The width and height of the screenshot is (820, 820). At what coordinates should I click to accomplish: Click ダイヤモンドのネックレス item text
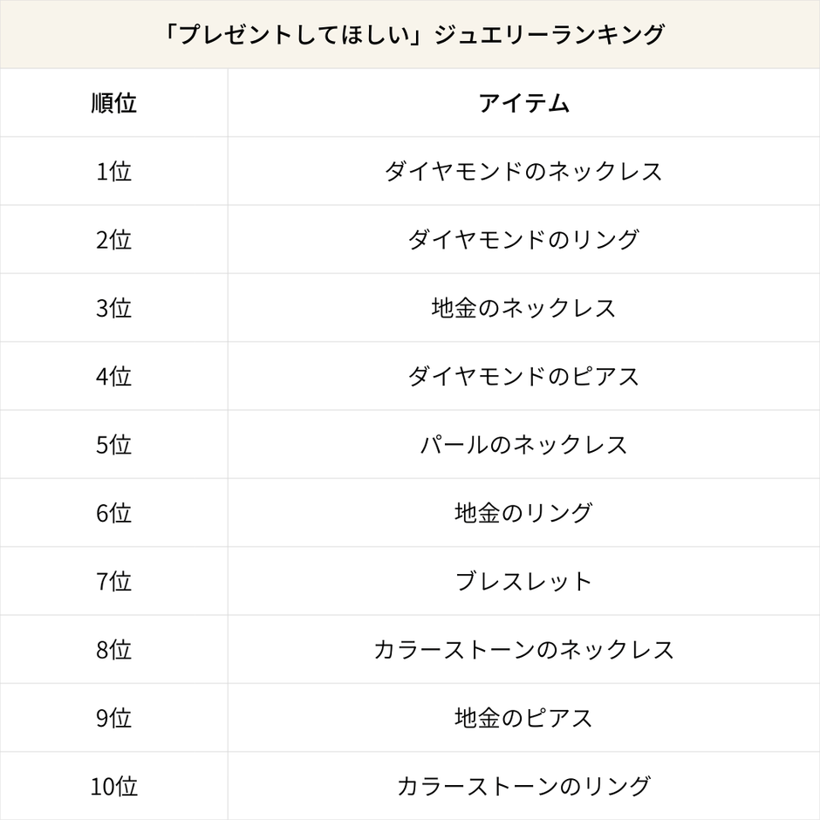[523, 171]
